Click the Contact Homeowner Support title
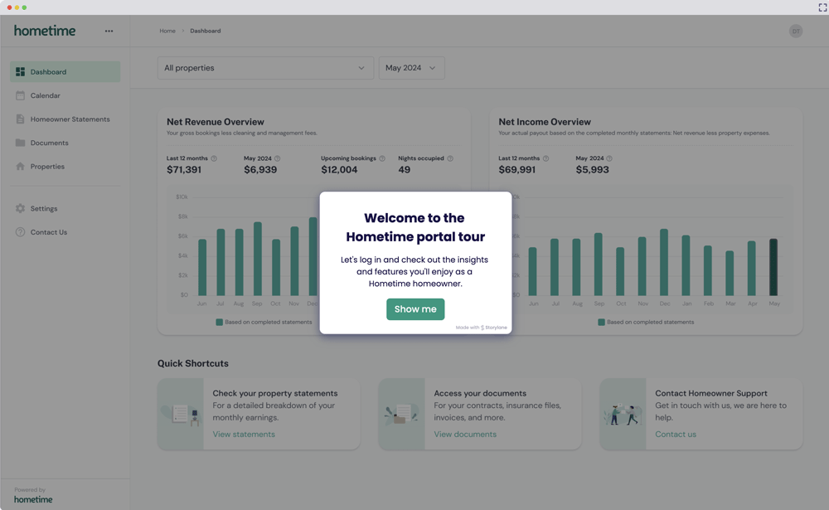This screenshot has height=510, width=829. click(x=711, y=393)
